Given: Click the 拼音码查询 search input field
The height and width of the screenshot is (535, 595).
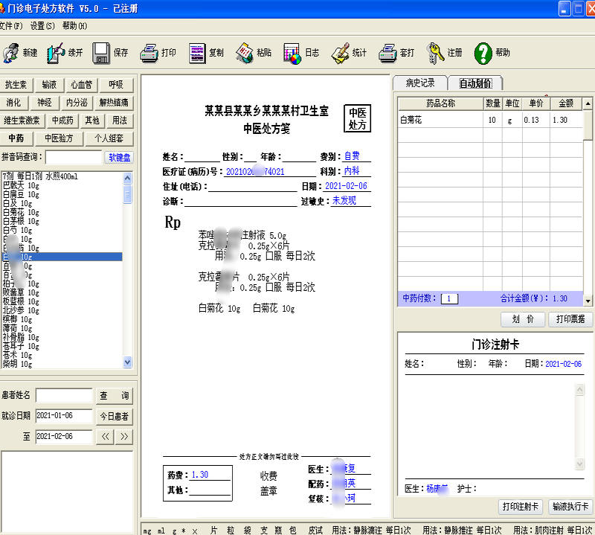Looking at the screenshot, I should point(74,158).
